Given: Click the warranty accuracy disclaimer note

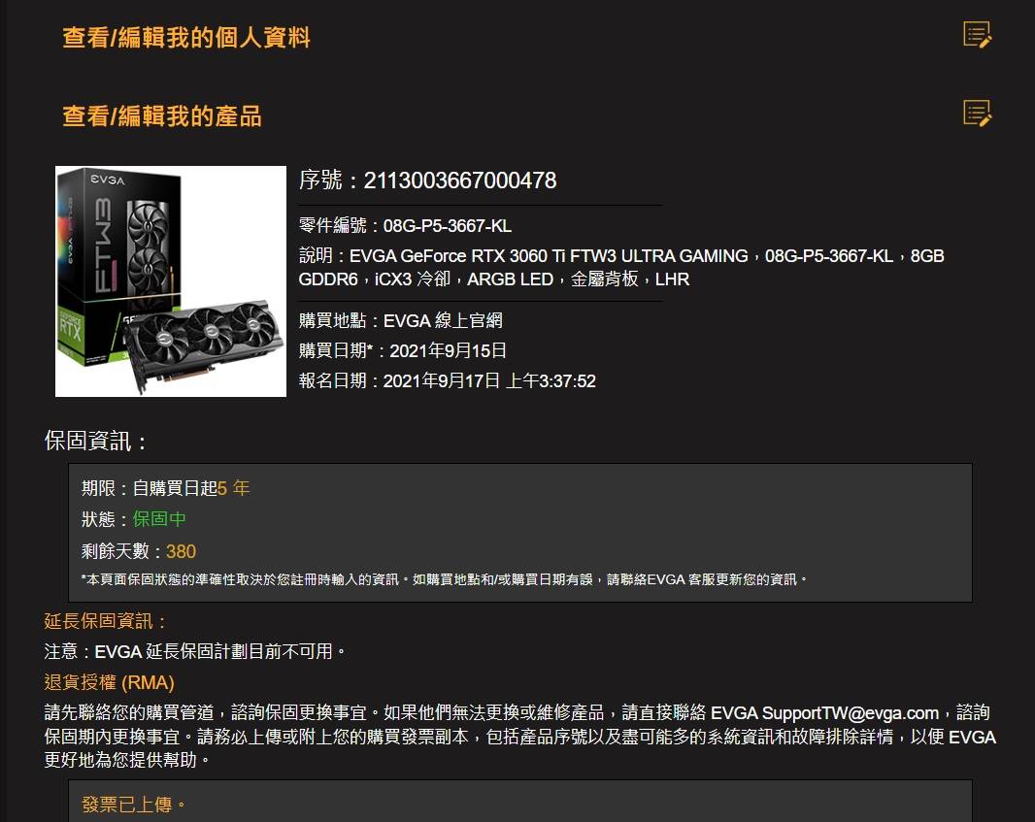Looking at the screenshot, I should 445,579.
